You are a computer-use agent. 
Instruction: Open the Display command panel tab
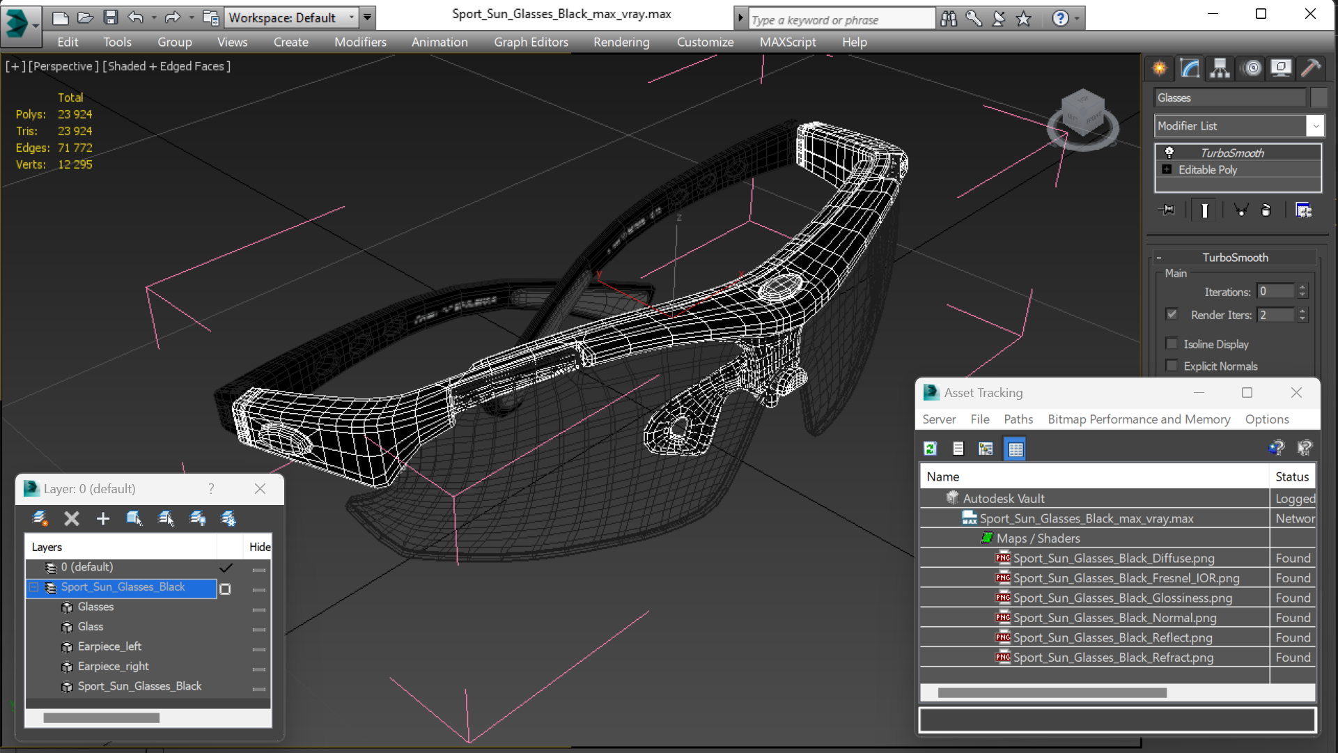pyautogui.click(x=1281, y=68)
